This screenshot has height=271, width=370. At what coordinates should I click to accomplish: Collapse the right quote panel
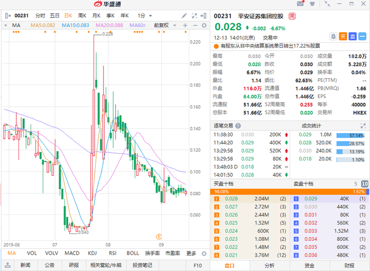pyautogui.click(x=203, y=16)
